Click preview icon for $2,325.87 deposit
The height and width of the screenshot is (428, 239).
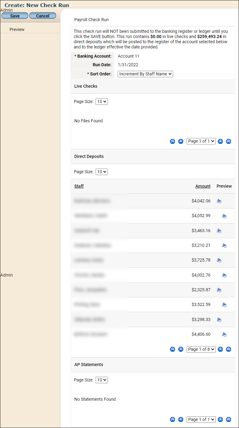(219, 290)
